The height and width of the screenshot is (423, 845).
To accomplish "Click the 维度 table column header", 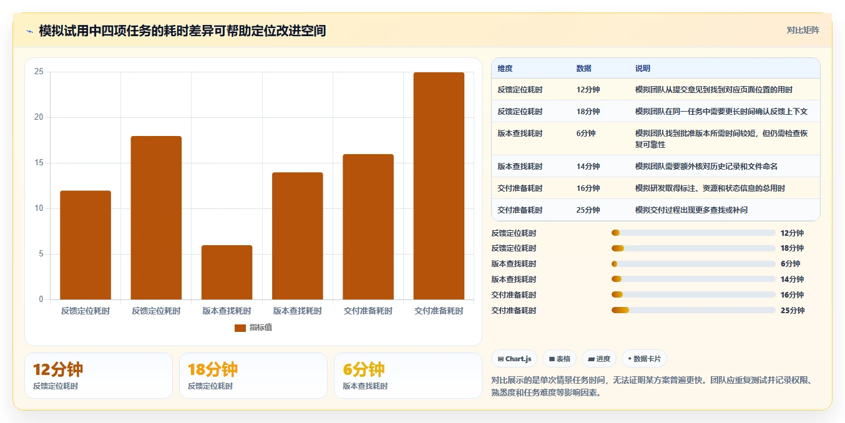I will [x=505, y=69].
